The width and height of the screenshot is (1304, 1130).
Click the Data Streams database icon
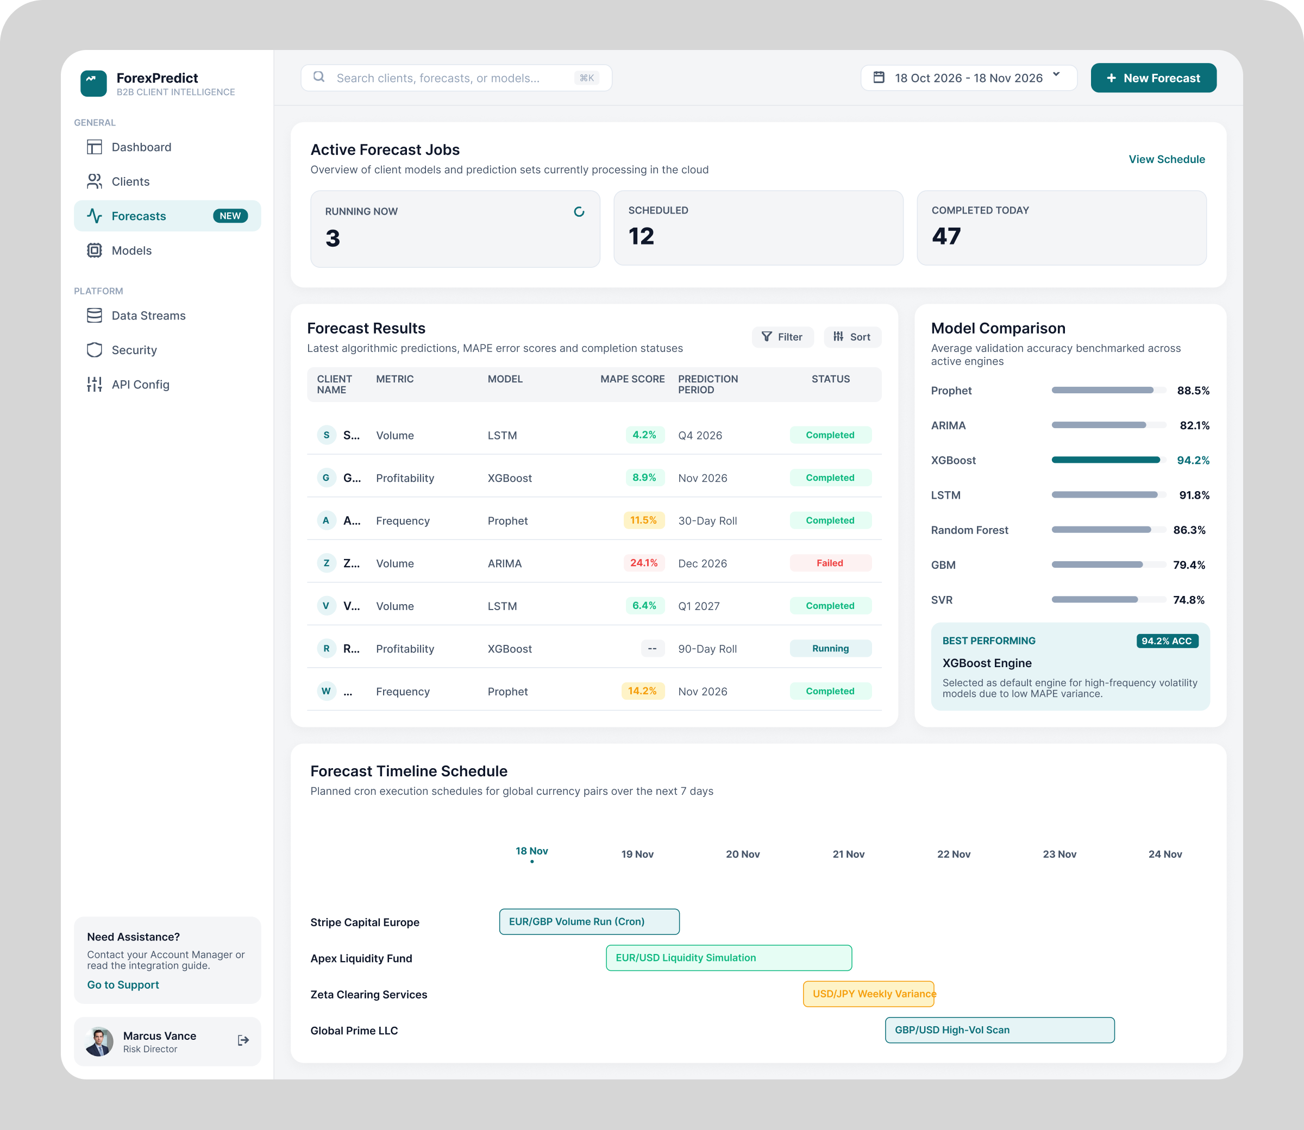(95, 315)
